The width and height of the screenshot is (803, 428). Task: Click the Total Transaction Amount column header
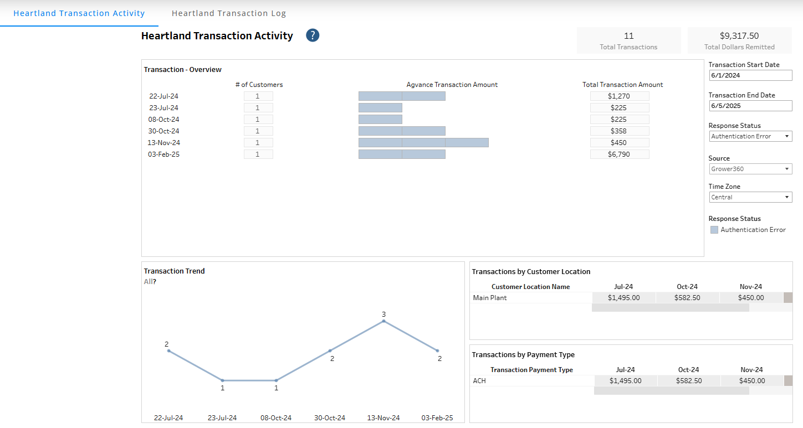tap(623, 85)
